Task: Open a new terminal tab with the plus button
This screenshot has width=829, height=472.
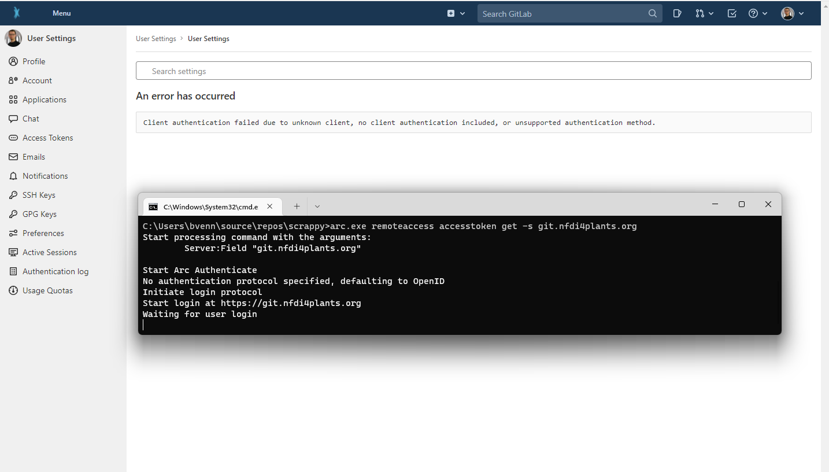Action: (x=297, y=206)
